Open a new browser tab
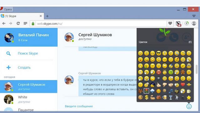The height and width of the screenshot is (113, 200). coord(47,16)
